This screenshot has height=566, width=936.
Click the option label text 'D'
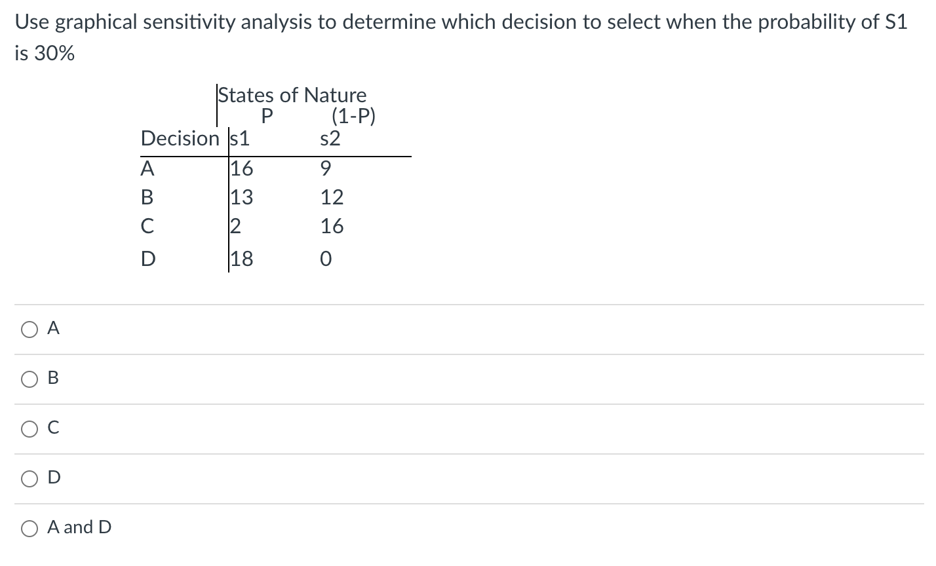pos(54,478)
